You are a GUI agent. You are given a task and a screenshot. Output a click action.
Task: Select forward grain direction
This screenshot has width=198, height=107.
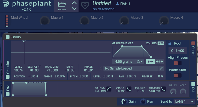(x=150, y=61)
